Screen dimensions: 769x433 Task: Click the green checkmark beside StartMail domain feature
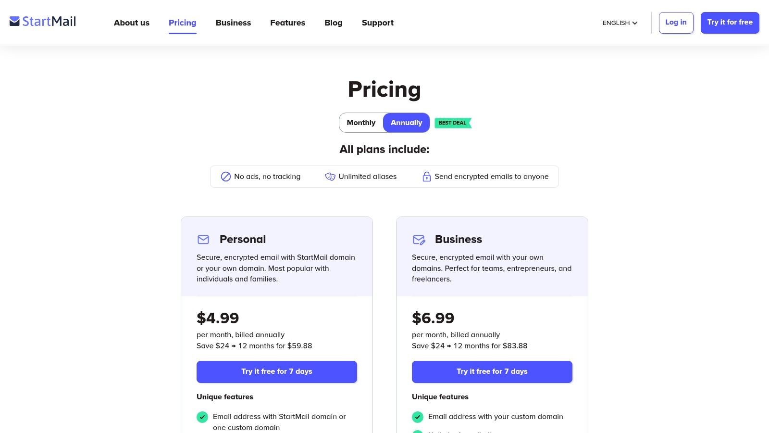coord(202,417)
